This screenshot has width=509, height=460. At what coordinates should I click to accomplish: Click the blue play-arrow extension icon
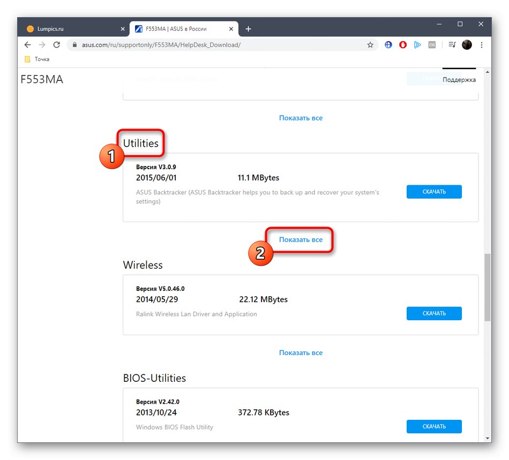(x=417, y=45)
